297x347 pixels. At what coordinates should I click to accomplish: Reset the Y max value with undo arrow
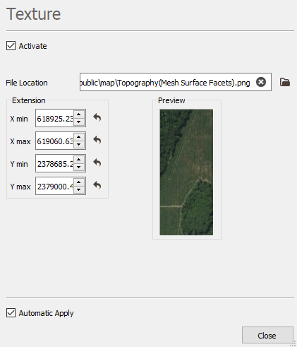97,185
